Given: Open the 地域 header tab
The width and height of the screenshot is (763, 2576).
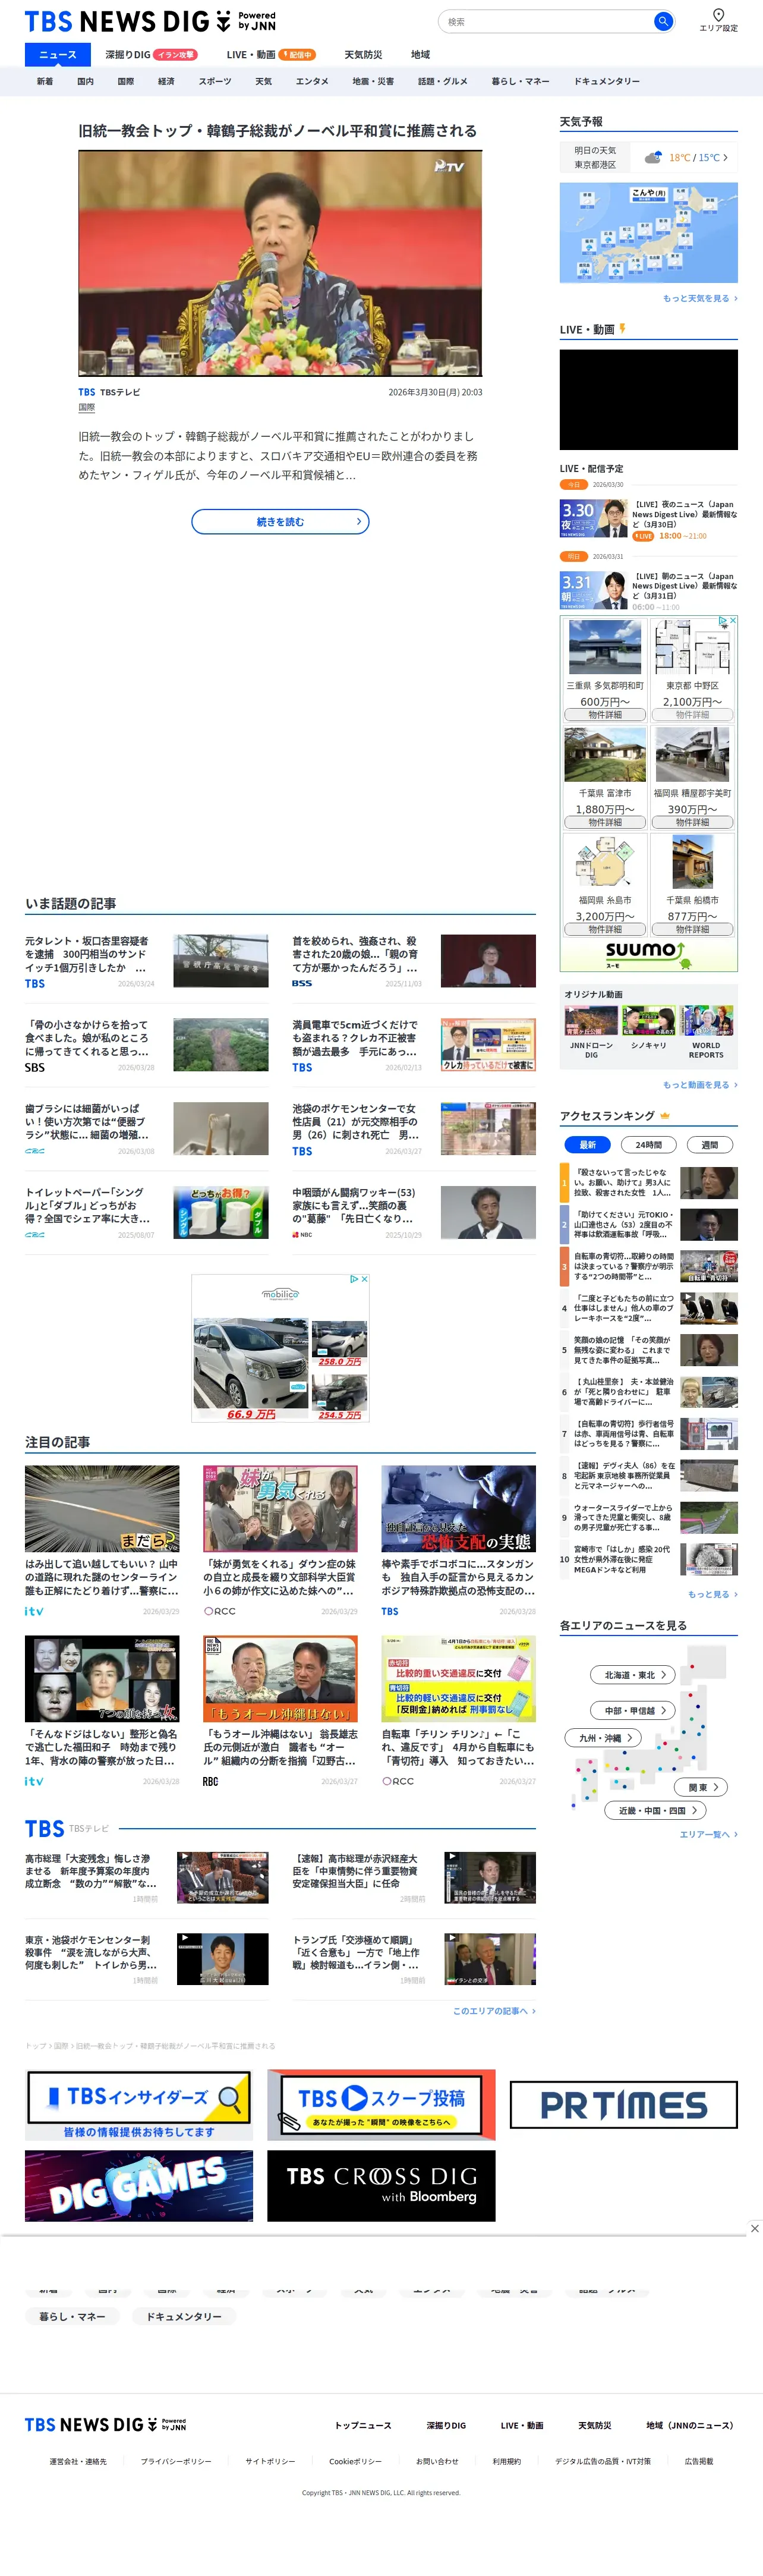Looking at the screenshot, I should click(420, 55).
